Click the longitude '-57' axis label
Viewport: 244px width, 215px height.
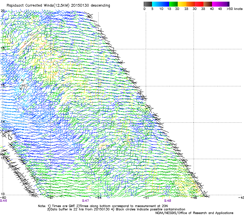click(51, 198)
